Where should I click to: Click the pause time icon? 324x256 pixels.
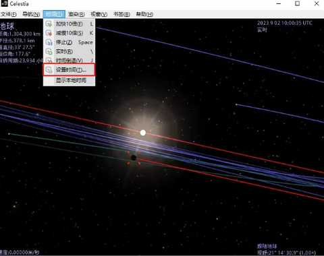[49, 42]
